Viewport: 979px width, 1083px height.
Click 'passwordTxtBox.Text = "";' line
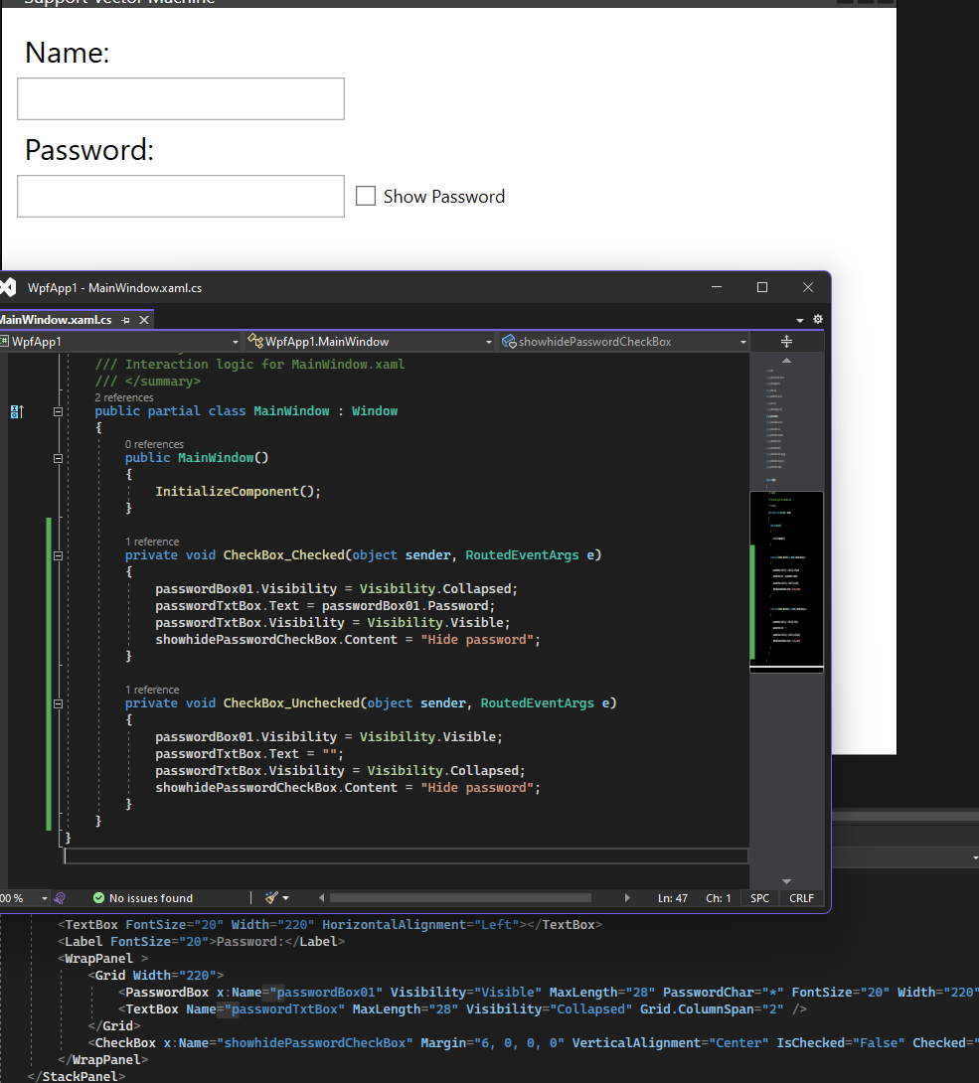[249, 754]
